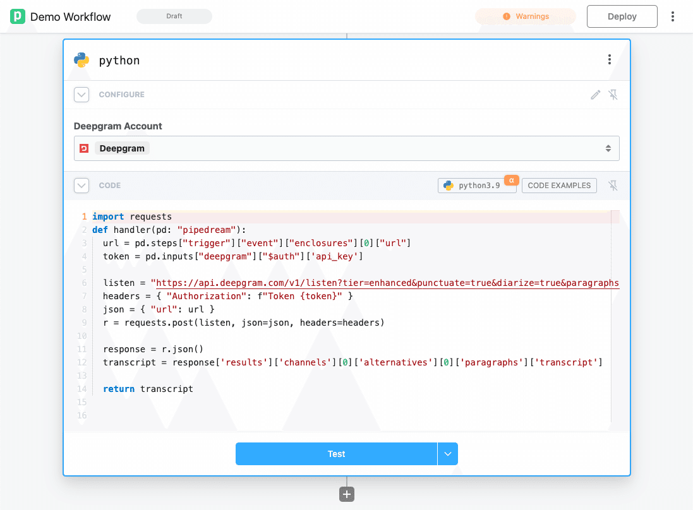Place cursor on import requests line
The width and height of the screenshot is (693, 510).
point(131,216)
